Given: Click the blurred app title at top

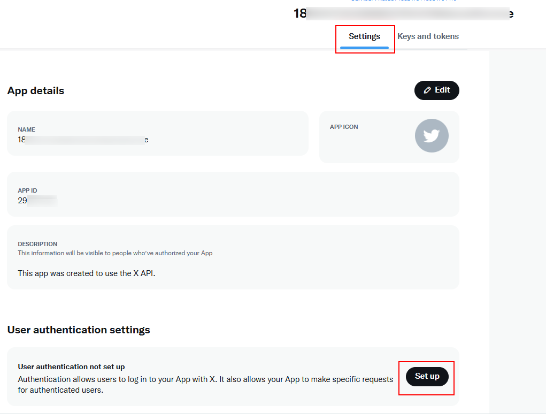Looking at the screenshot, I should (x=403, y=14).
